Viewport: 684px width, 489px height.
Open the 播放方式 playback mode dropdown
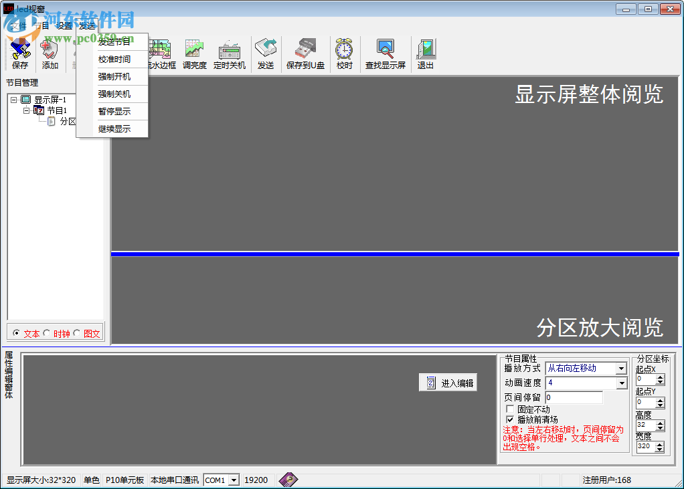(621, 368)
